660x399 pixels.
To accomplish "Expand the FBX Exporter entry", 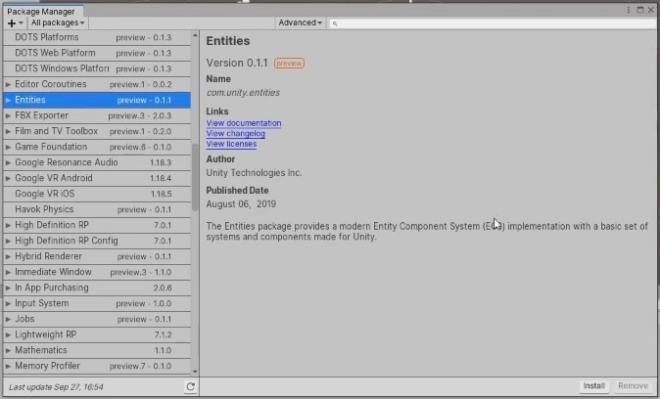I will (8, 115).
